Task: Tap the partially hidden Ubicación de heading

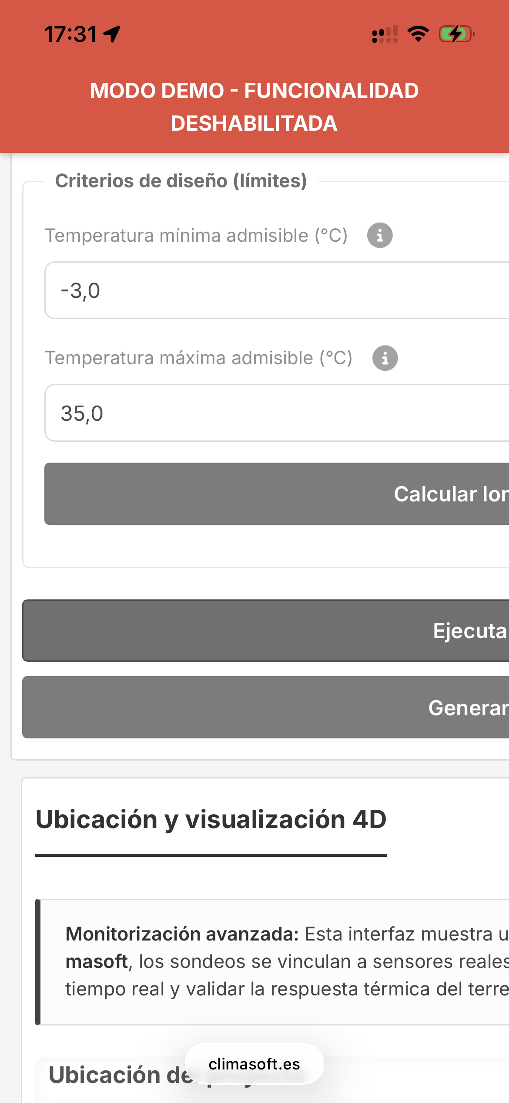Action: tap(117, 1075)
